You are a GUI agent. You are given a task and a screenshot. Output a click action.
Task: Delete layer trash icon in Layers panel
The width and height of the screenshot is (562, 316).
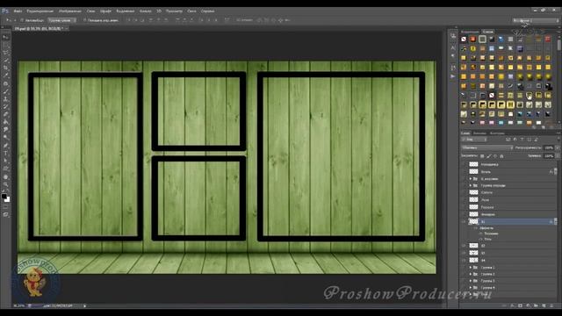551,305
